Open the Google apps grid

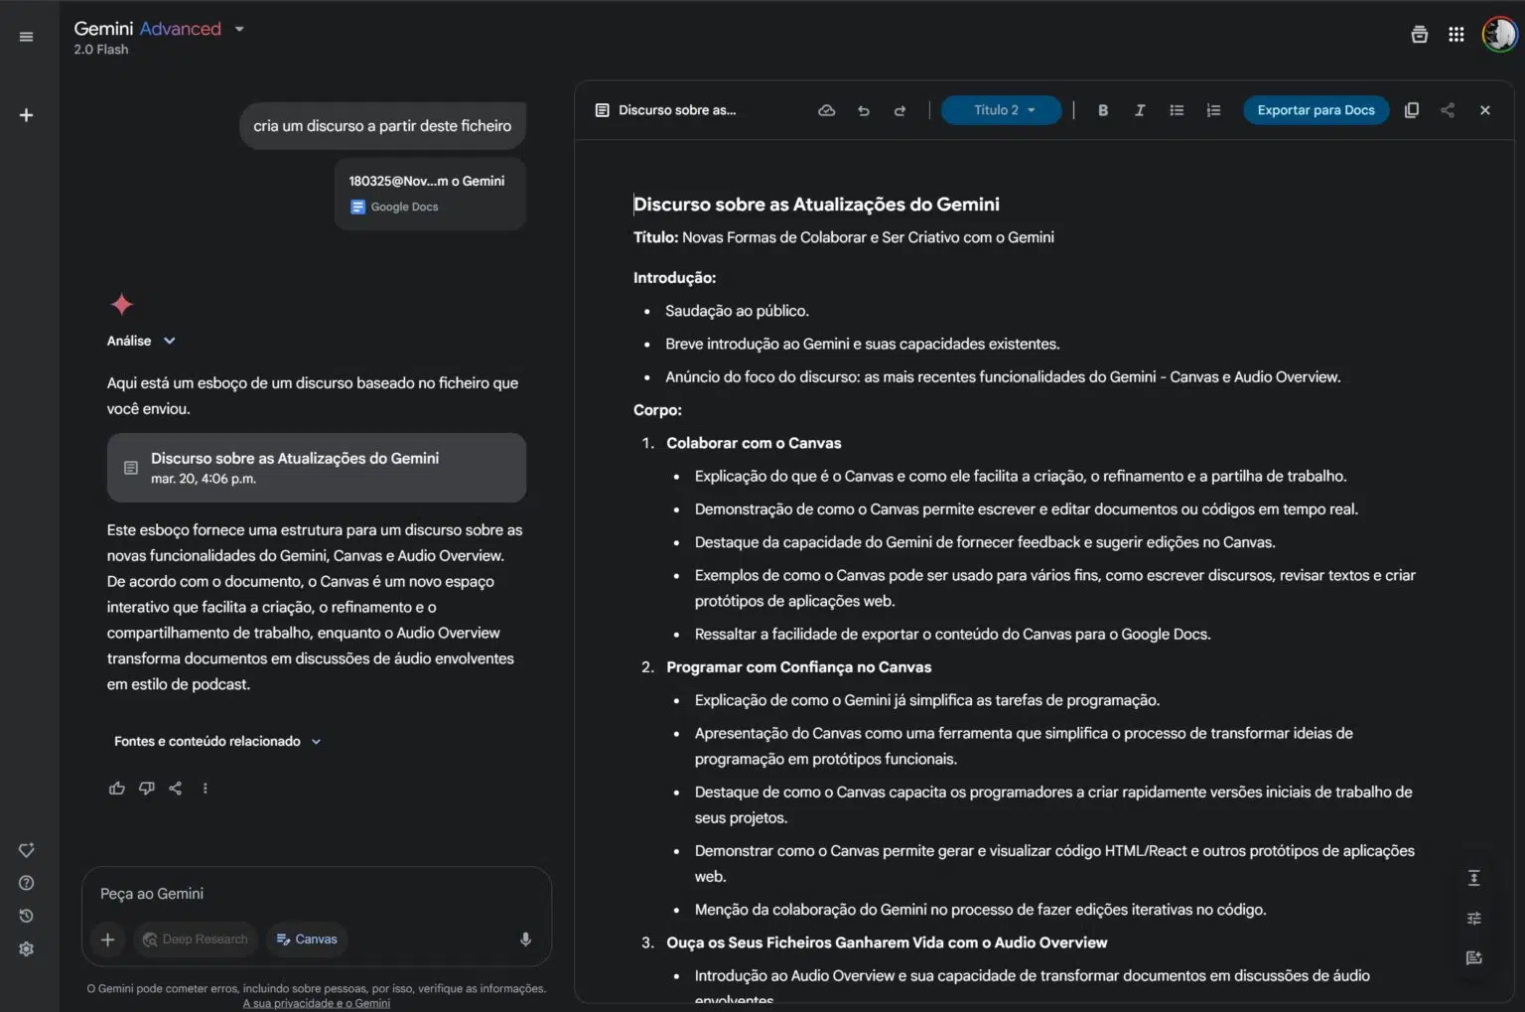point(1456,35)
